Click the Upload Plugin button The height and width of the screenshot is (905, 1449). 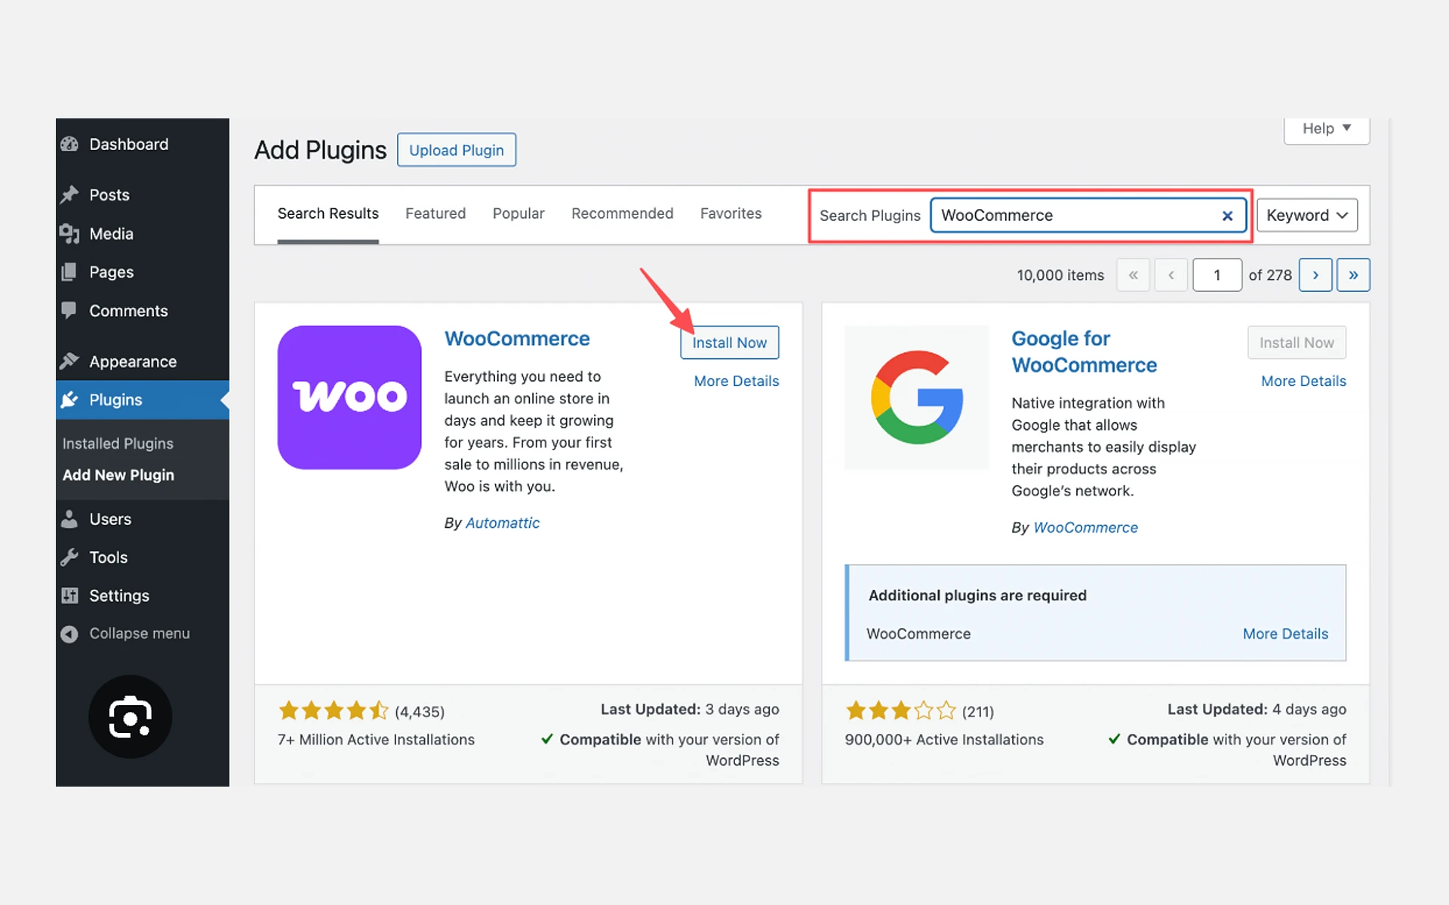coord(457,150)
